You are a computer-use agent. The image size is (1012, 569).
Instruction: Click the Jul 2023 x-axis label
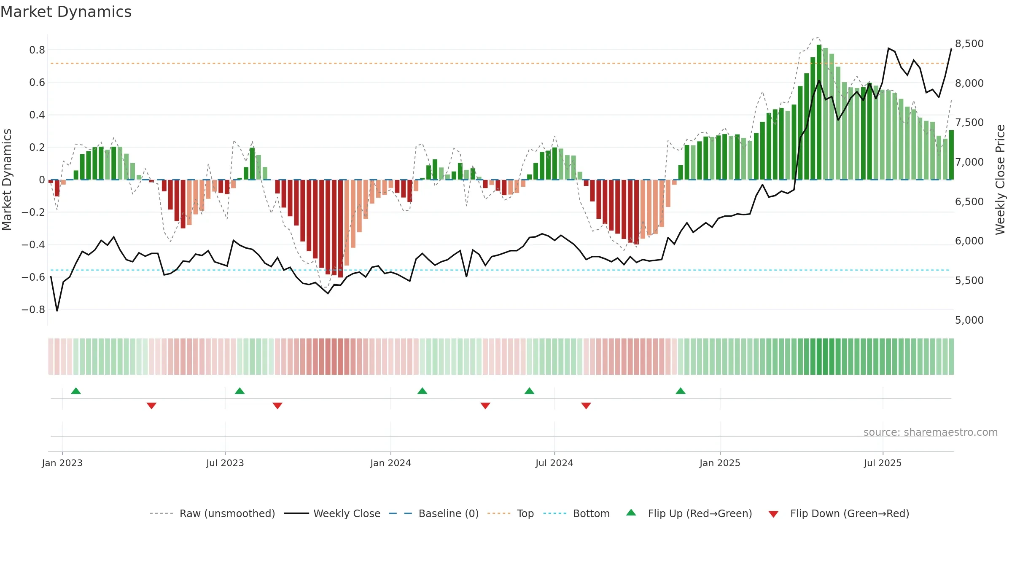coord(225,463)
